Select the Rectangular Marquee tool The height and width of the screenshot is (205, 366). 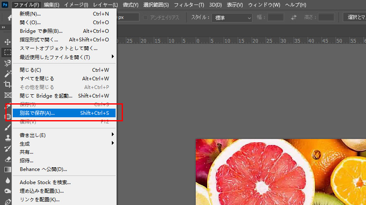pos(7,52)
